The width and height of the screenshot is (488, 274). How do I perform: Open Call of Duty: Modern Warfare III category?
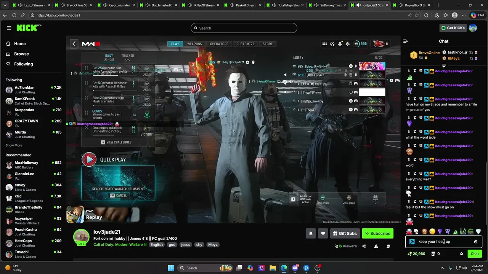(120, 245)
